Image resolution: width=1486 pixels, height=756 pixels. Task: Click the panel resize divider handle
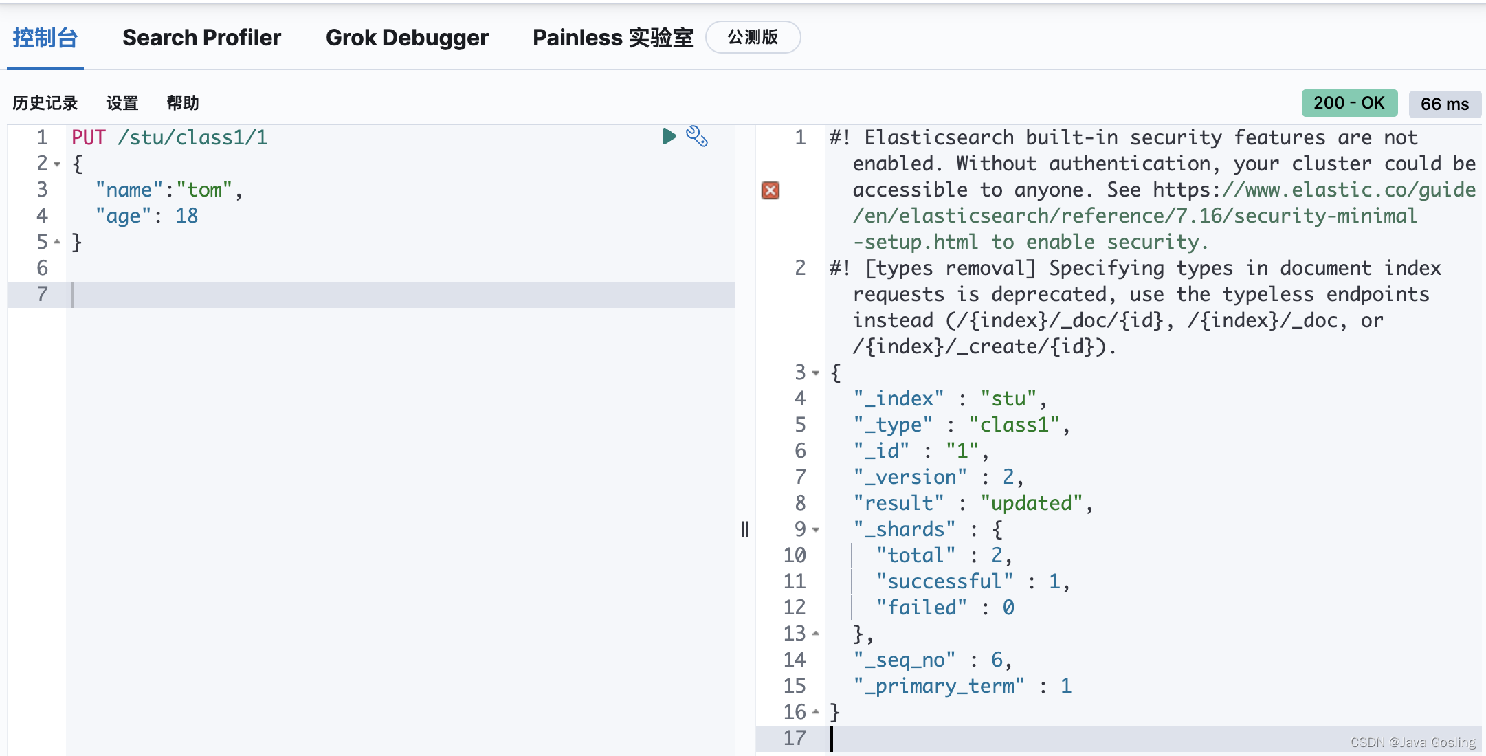pos(745,529)
